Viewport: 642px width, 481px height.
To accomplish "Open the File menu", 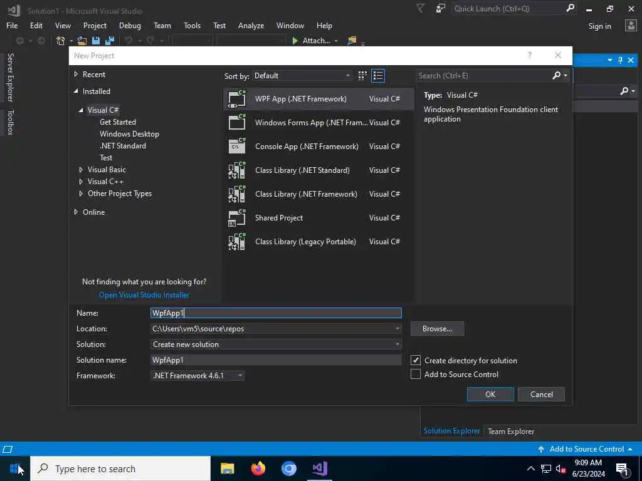I will coord(12,25).
